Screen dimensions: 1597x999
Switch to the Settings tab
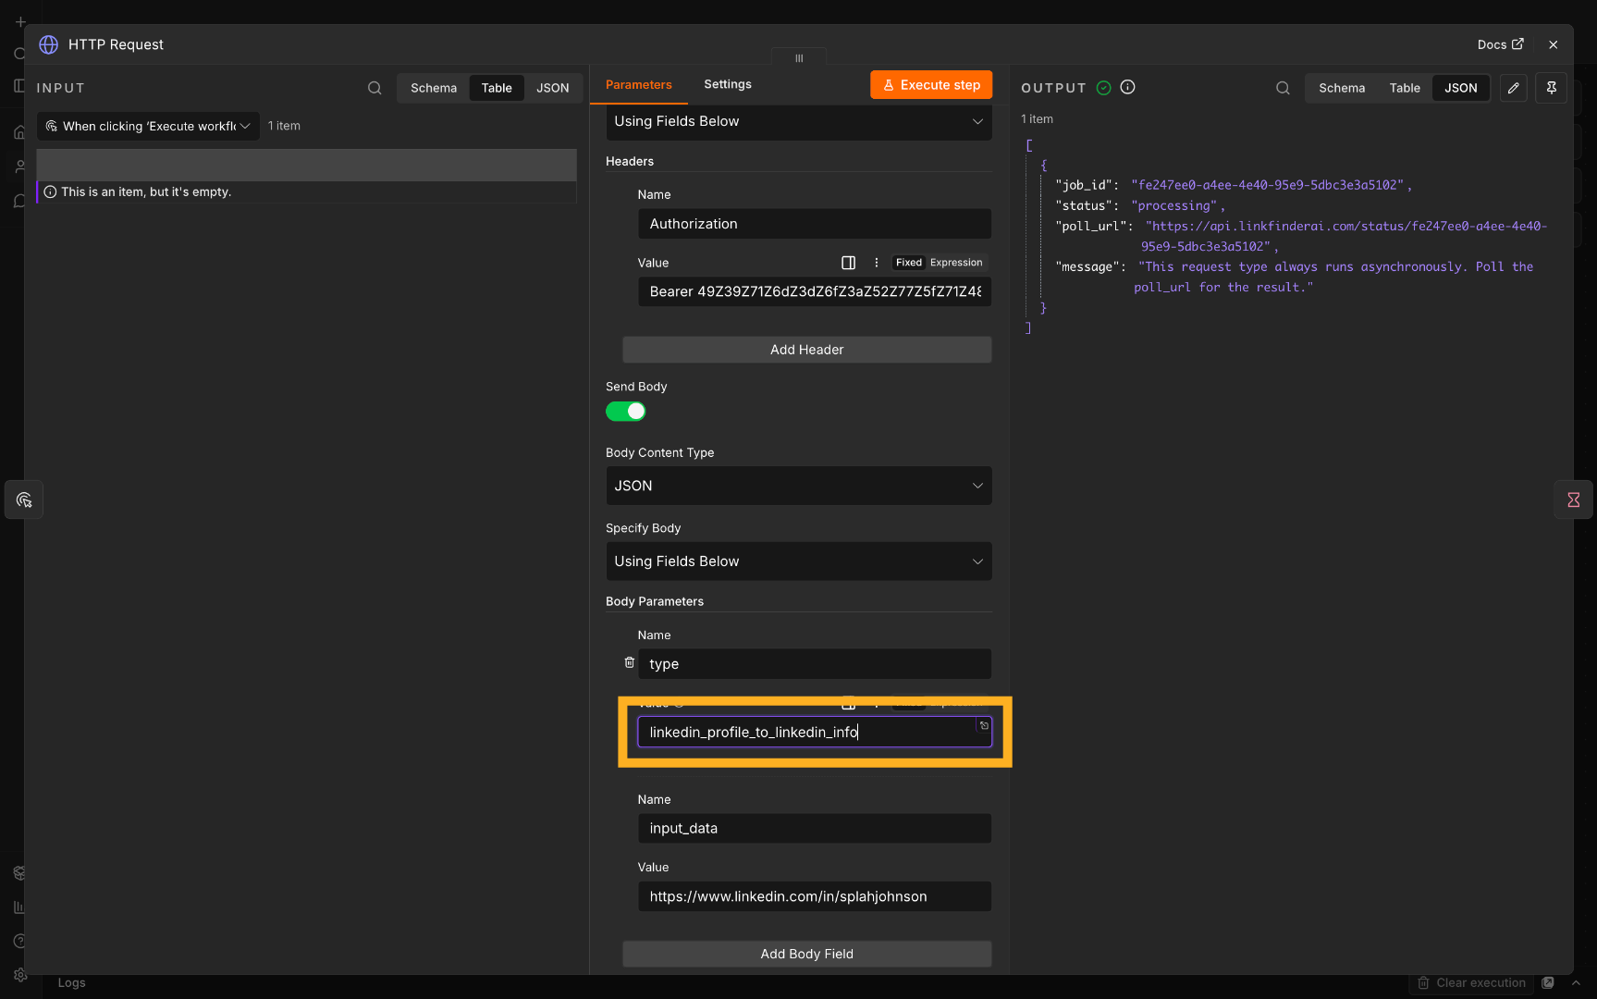click(x=728, y=84)
